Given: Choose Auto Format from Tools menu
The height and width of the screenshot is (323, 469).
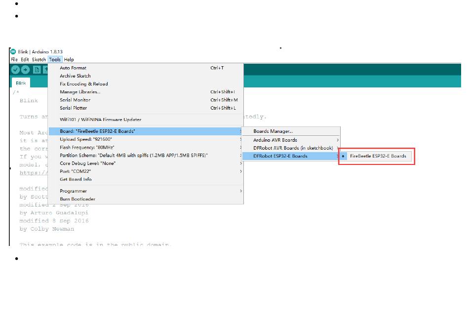Looking at the screenshot, I should [146, 68].
